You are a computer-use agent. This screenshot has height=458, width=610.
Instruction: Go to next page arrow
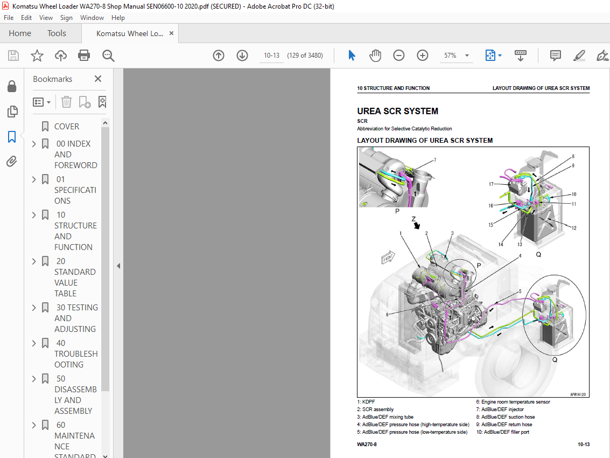click(242, 55)
